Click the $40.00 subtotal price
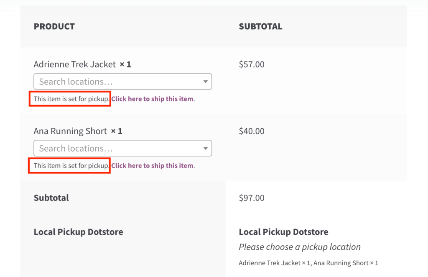This screenshot has height=277, width=428. (252, 131)
